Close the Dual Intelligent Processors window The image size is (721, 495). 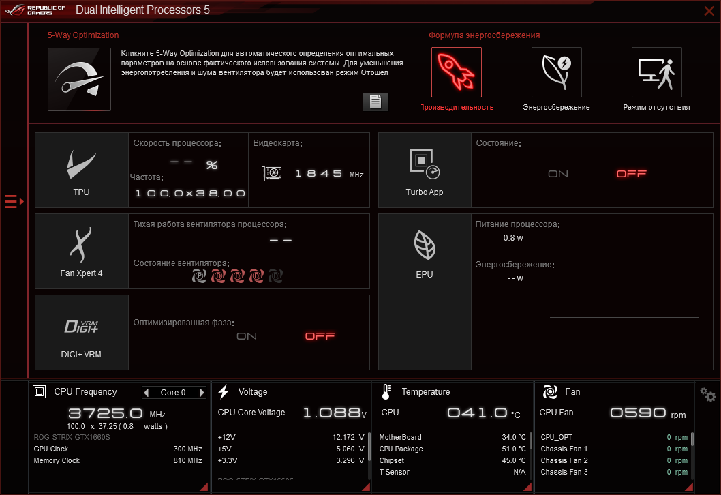click(709, 11)
